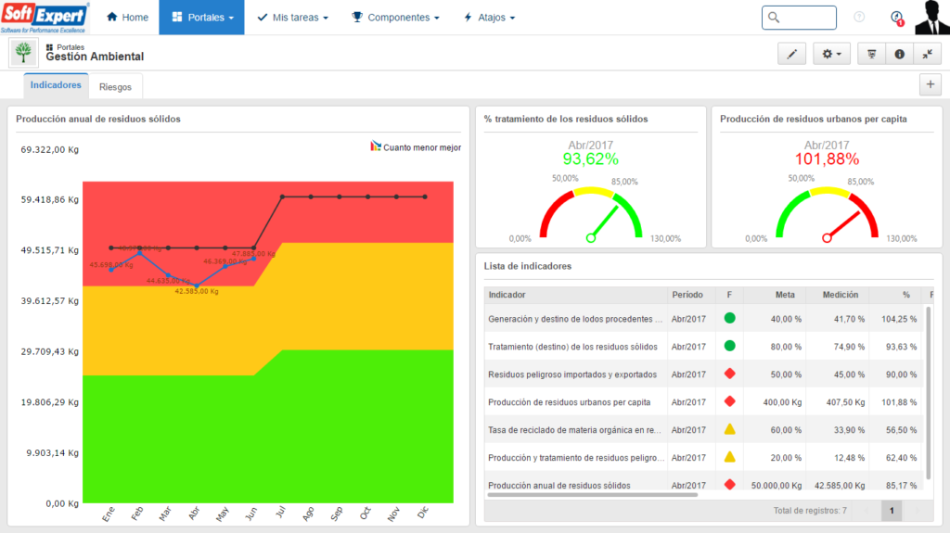Expand the Portales menu
Image resolution: width=950 pixels, height=533 pixels.
201,18
